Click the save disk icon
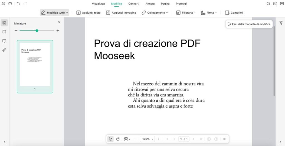Screen dimensions: 285x146 (3, 4)
